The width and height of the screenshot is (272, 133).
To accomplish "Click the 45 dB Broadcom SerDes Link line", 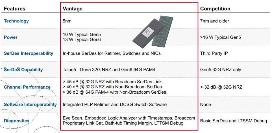I will (x=112, y=82).
